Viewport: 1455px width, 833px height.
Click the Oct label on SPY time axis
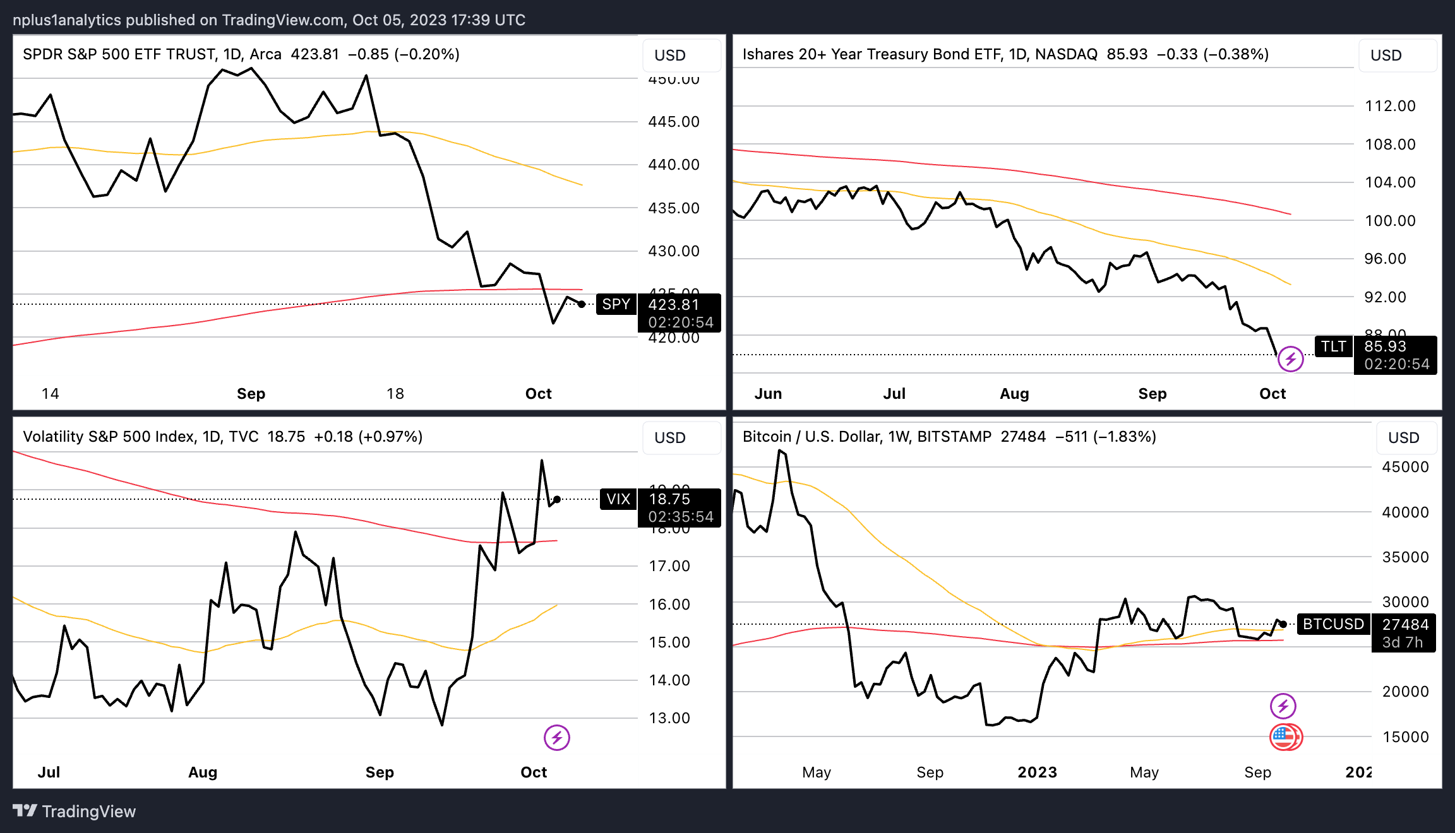pyautogui.click(x=538, y=394)
